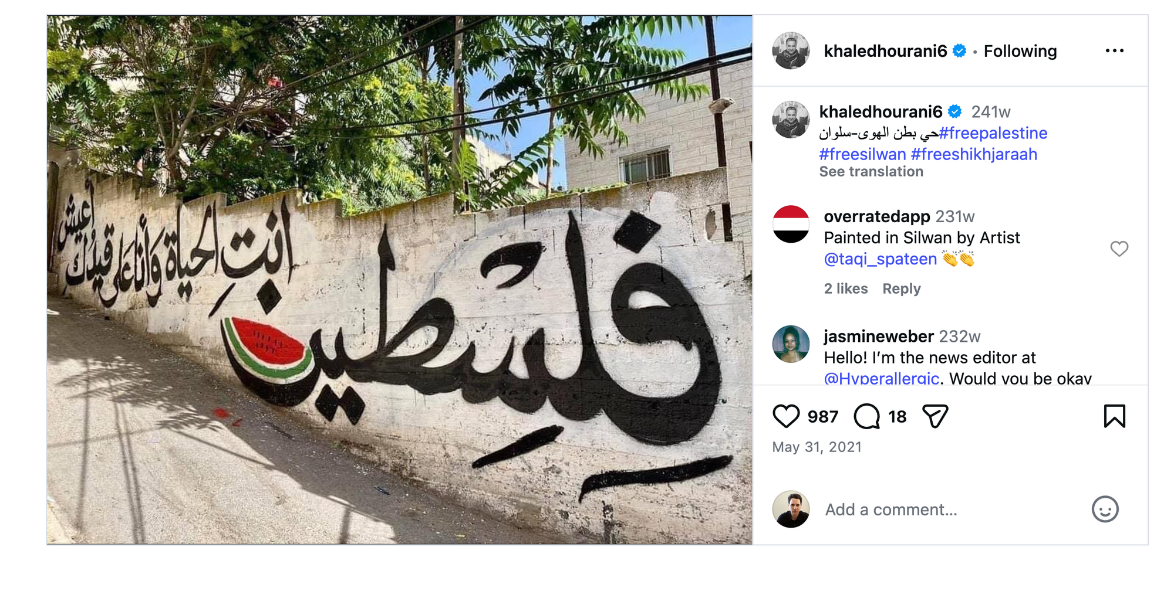Open #freeshikhjaraah hashtag link
The image size is (1174, 598).
(974, 154)
